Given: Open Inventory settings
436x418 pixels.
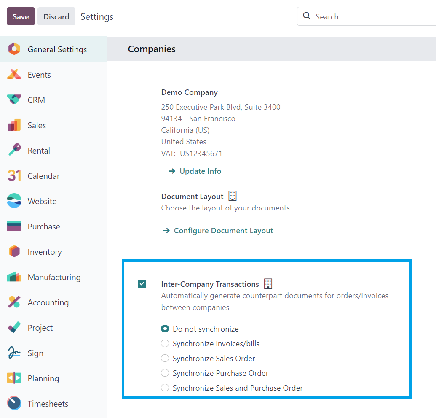Looking at the screenshot, I should [53, 252].
